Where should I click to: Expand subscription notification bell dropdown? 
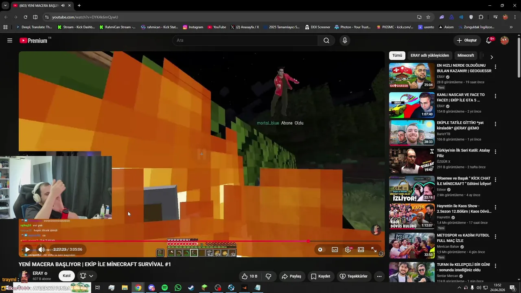[87, 276]
